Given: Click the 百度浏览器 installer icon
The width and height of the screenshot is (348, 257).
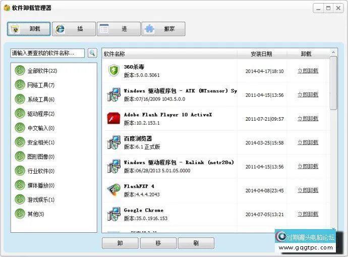Looking at the screenshot, I should [114, 142].
